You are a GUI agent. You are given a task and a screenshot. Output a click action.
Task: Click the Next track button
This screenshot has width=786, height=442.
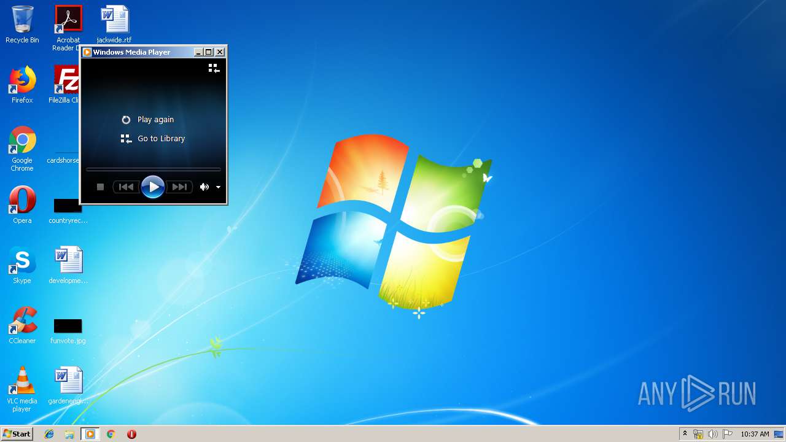pos(179,187)
